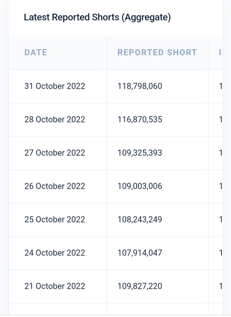Click the 21 October 2022 date
This screenshot has width=231, height=317.
pos(55,286)
